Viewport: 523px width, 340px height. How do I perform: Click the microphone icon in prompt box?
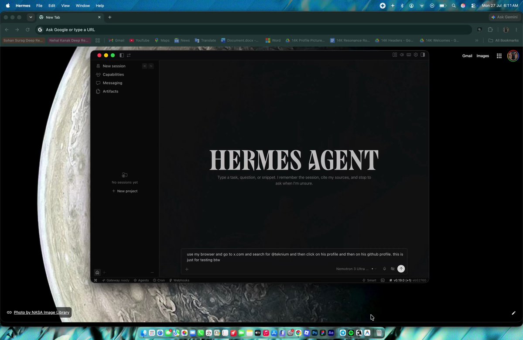(384, 269)
